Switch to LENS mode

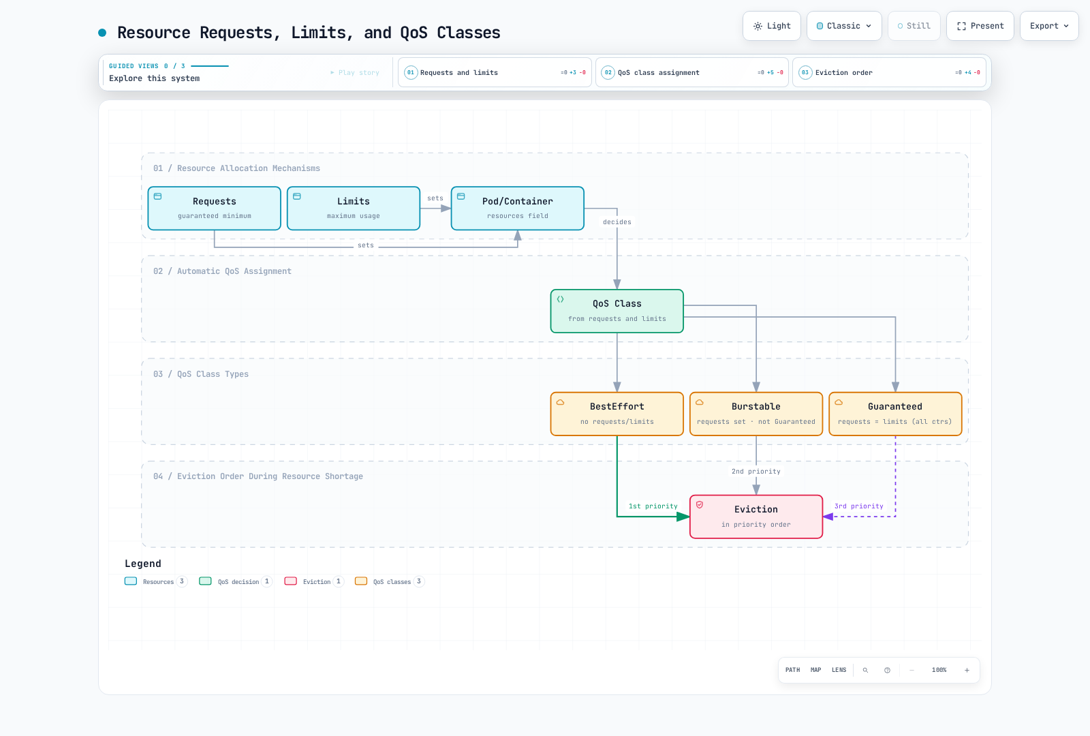click(839, 670)
